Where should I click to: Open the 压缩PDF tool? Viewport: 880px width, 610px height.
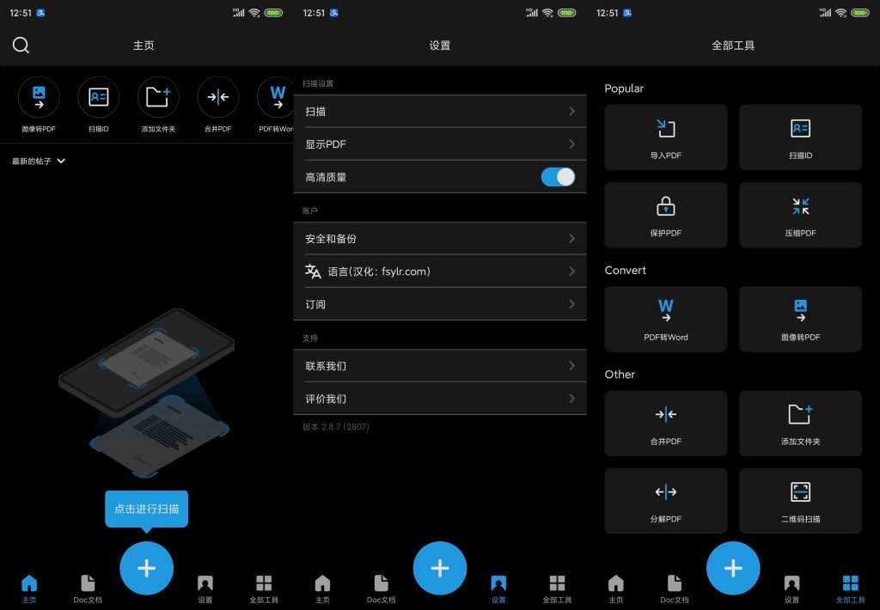800,214
